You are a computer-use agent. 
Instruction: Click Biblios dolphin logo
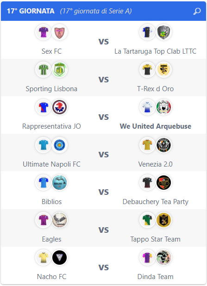(60, 183)
